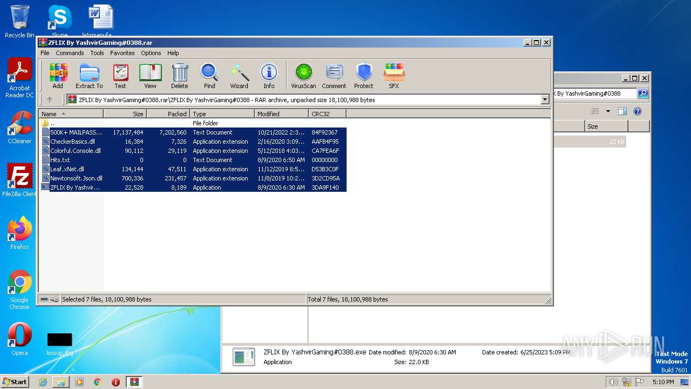Select Leaf.xNet.dll file
This screenshot has height=389, width=691.
coord(193,169)
